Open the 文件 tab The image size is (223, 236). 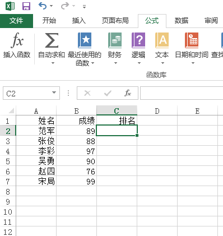(16, 21)
